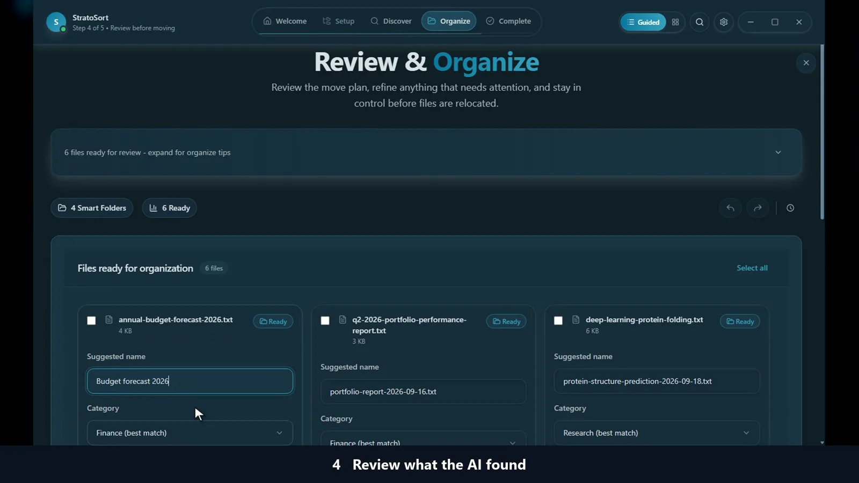Click the redo arrow icon
The height and width of the screenshot is (483, 859).
point(758,208)
